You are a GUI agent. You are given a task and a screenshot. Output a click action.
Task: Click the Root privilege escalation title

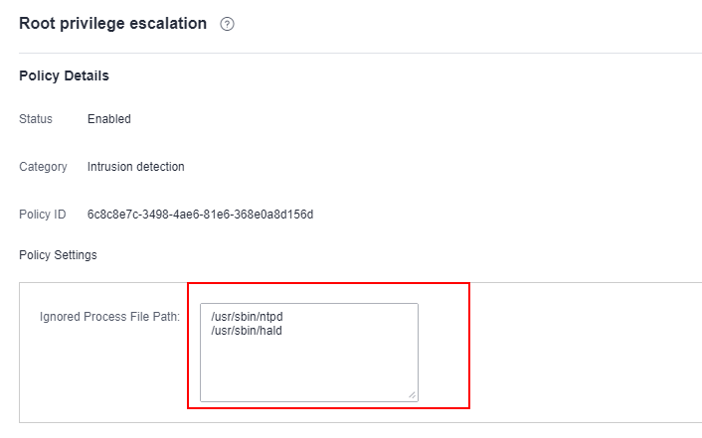click(112, 23)
